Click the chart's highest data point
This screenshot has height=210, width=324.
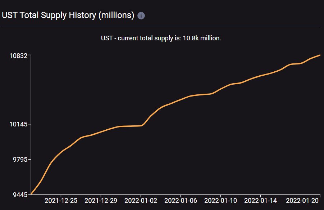pyautogui.click(x=319, y=55)
